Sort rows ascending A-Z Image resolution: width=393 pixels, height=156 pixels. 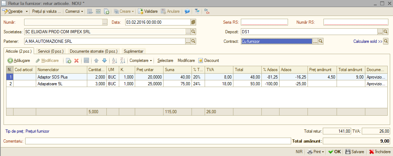click(x=114, y=60)
